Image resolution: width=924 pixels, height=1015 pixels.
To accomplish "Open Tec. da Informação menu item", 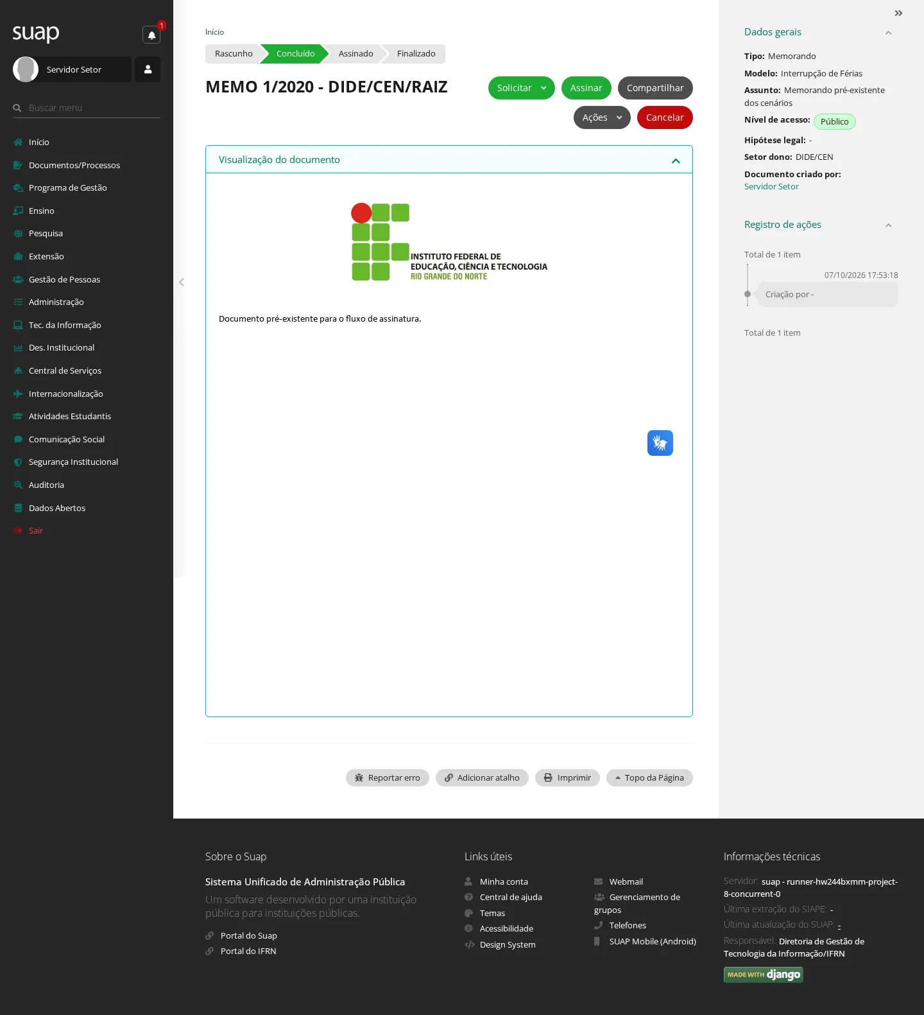I will point(65,325).
